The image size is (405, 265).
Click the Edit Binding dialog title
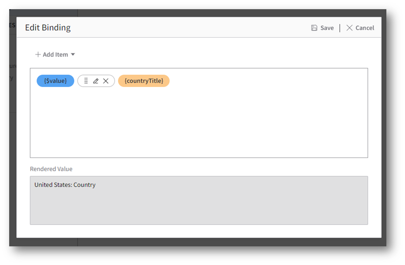(x=48, y=28)
